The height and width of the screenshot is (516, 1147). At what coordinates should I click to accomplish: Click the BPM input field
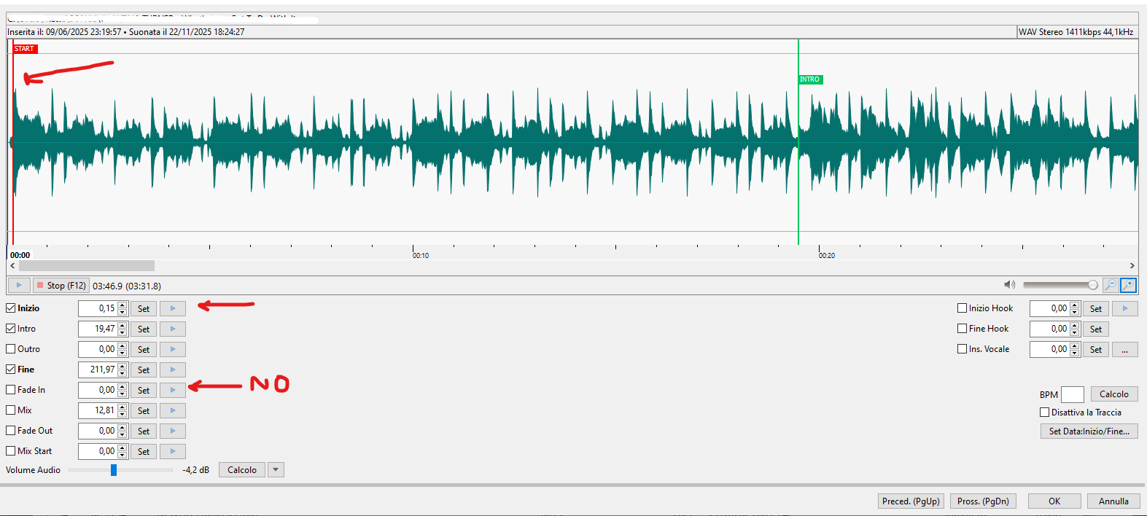[1072, 394]
